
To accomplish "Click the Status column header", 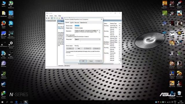I will pos(106,23).
